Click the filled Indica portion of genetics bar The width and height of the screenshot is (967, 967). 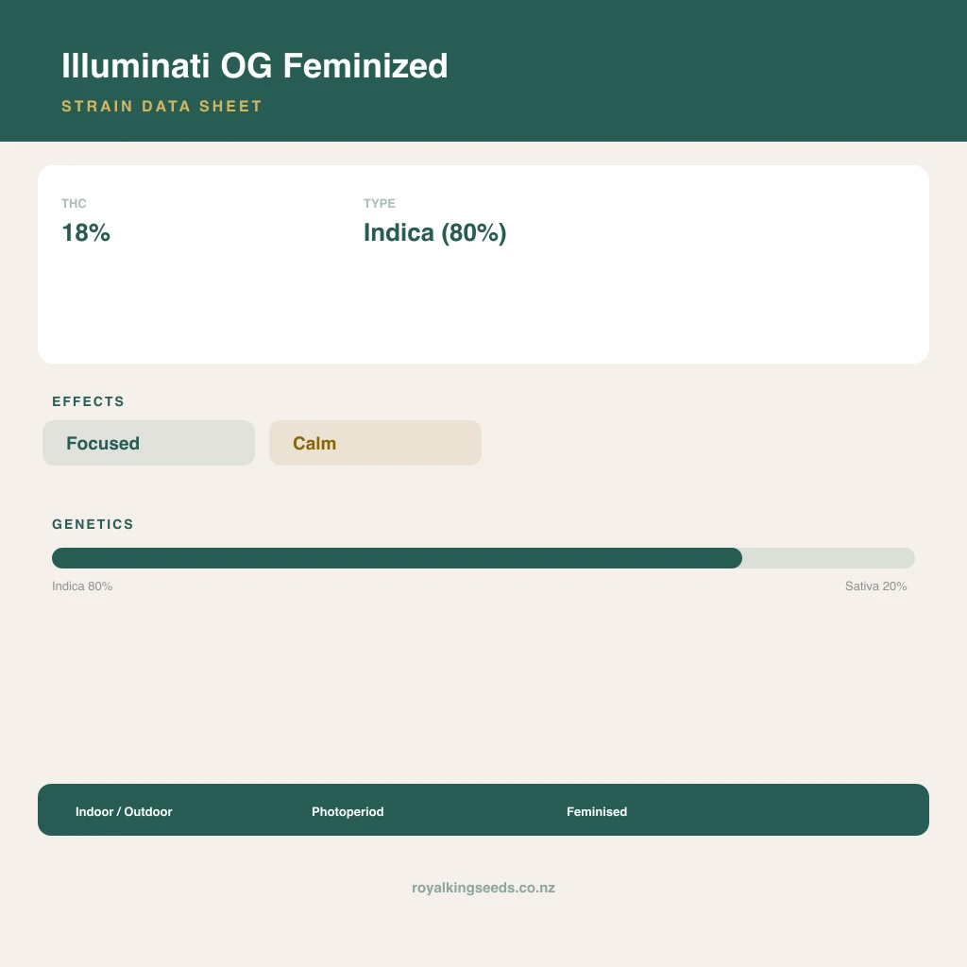[x=397, y=558]
